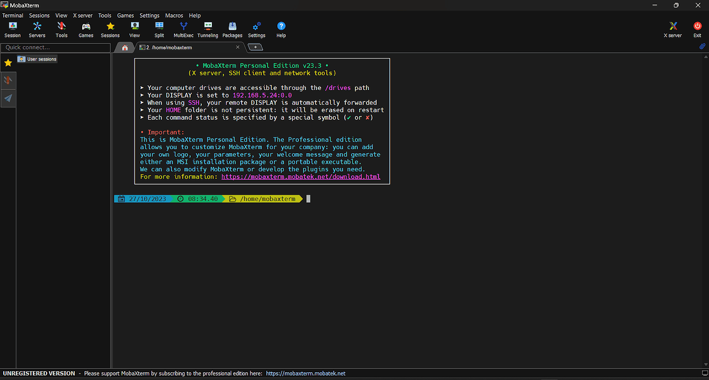The width and height of the screenshot is (709, 380).
Task: Click the 27/10/2023 date prompt segment
Action: [x=143, y=199]
